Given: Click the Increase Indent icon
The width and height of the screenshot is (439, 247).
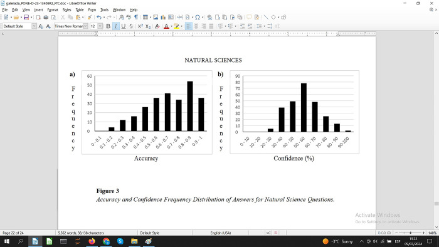Looking at the screenshot, I should pos(243,26).
